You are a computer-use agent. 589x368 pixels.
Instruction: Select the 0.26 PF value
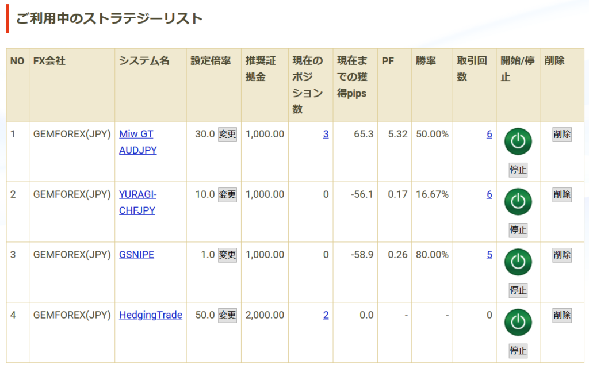[398, 255]
